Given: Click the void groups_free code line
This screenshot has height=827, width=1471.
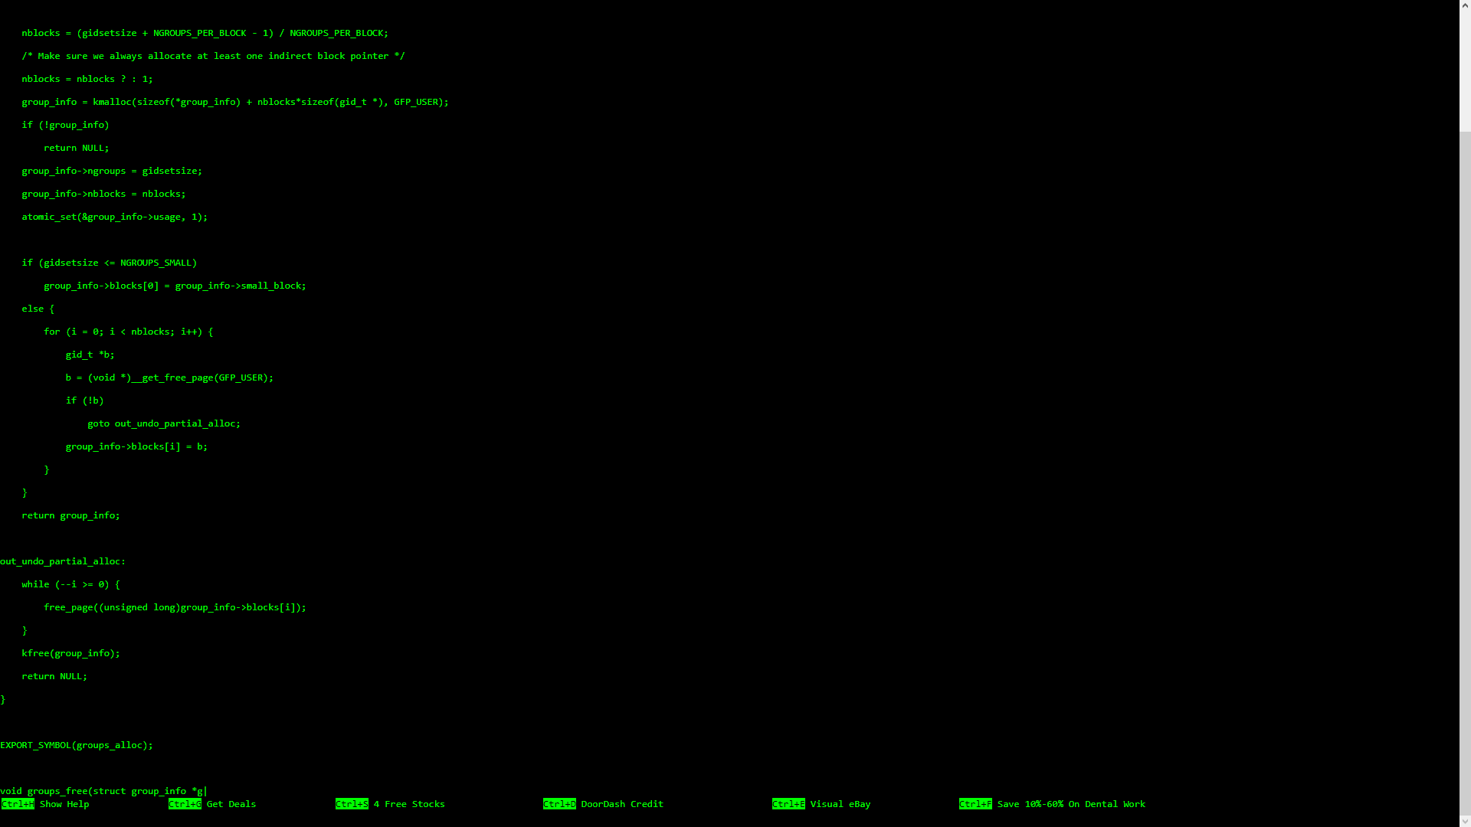Looking at the screenshot, I should pos(102,791).
